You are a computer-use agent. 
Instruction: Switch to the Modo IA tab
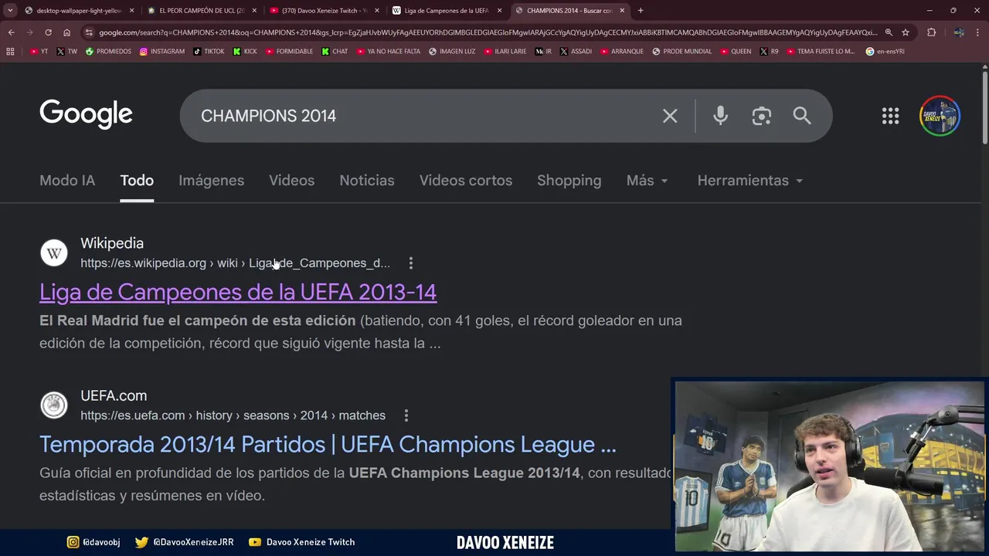tap(67, 181)
